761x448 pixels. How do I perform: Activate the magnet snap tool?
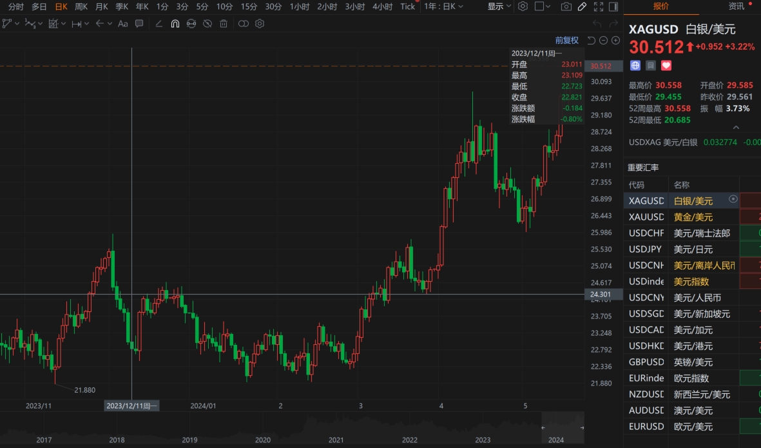[175, 24]
